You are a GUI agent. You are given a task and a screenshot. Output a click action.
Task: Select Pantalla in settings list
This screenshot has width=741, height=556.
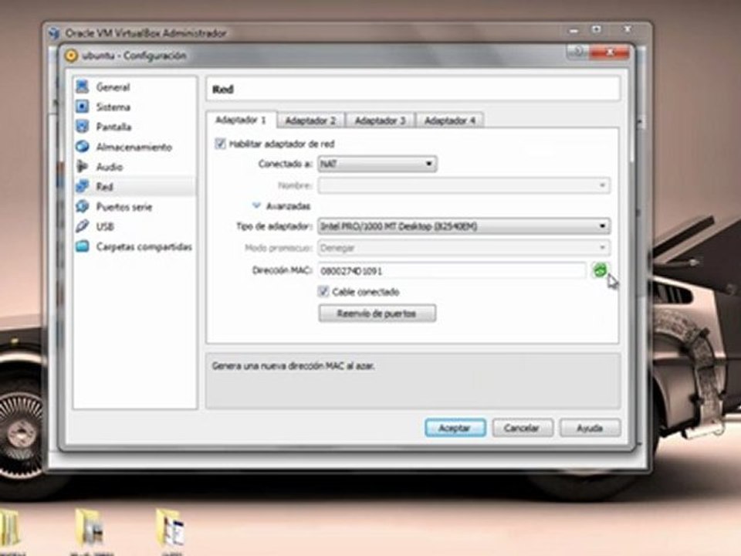134,126
